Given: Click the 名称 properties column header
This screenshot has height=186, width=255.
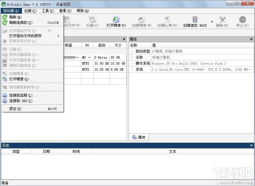Looking at the screenshot, I should coord(140,45).
